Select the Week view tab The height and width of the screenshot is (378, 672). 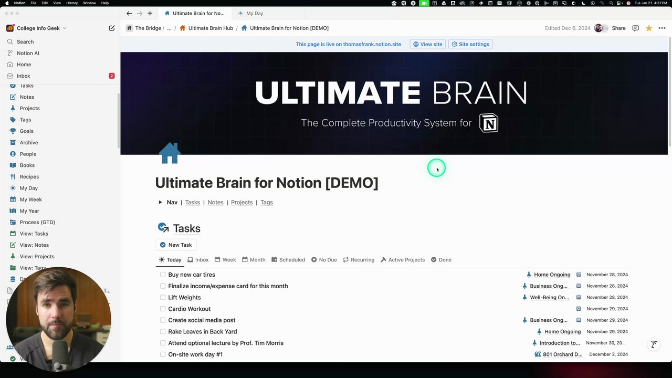pos(225,260)
